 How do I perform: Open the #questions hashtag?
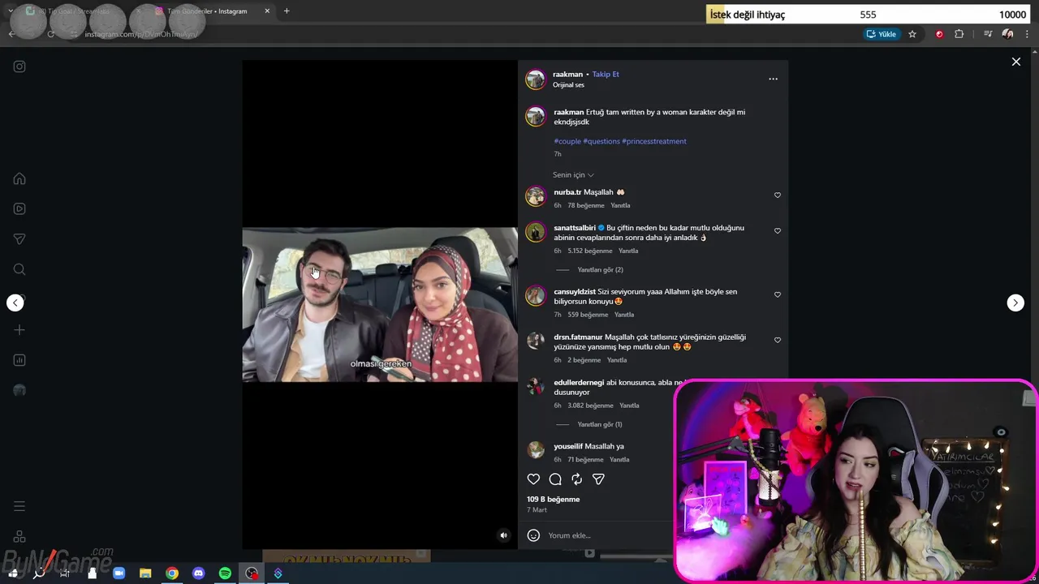[x=601, y=141]
